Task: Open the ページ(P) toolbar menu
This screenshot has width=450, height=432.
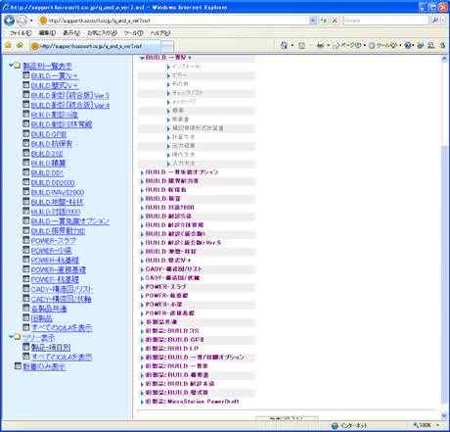Action: point(348,46)
